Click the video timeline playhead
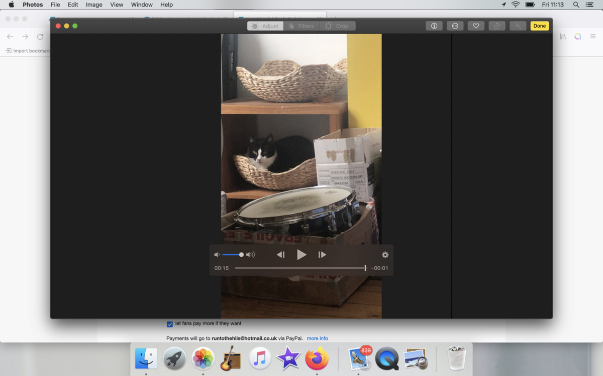The height and width of the screenshot is (376, 603). pyautogui.click(x=365, y=268)
